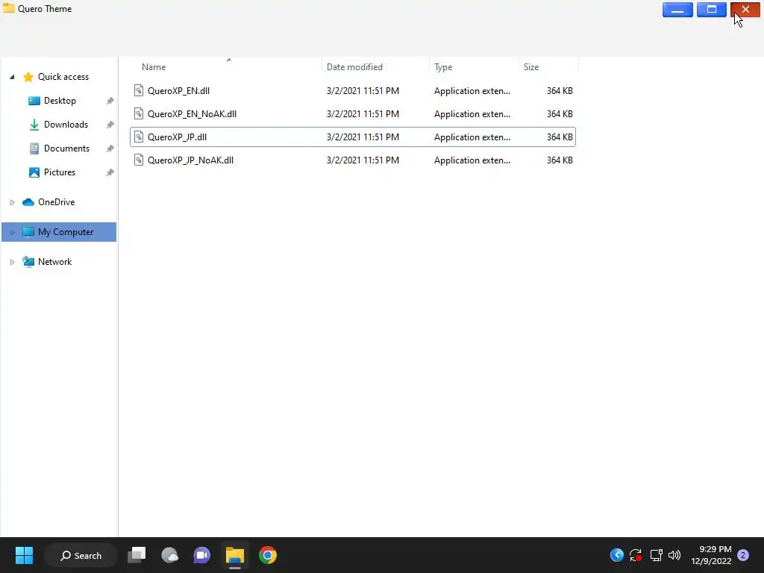Select the QueroXP_EN_NoAK.dll file icon
Image resolution: width=764 pixels, height=573 pixels.
tap(139, 113)
